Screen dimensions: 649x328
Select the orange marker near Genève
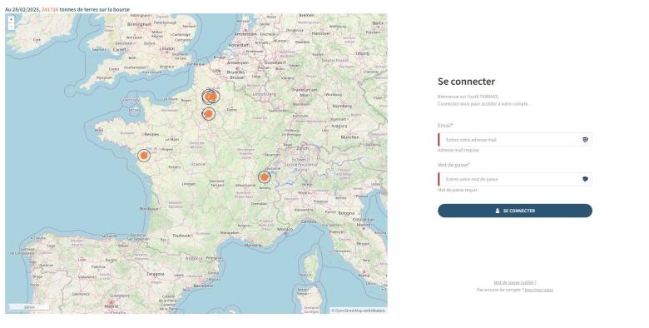264,177
